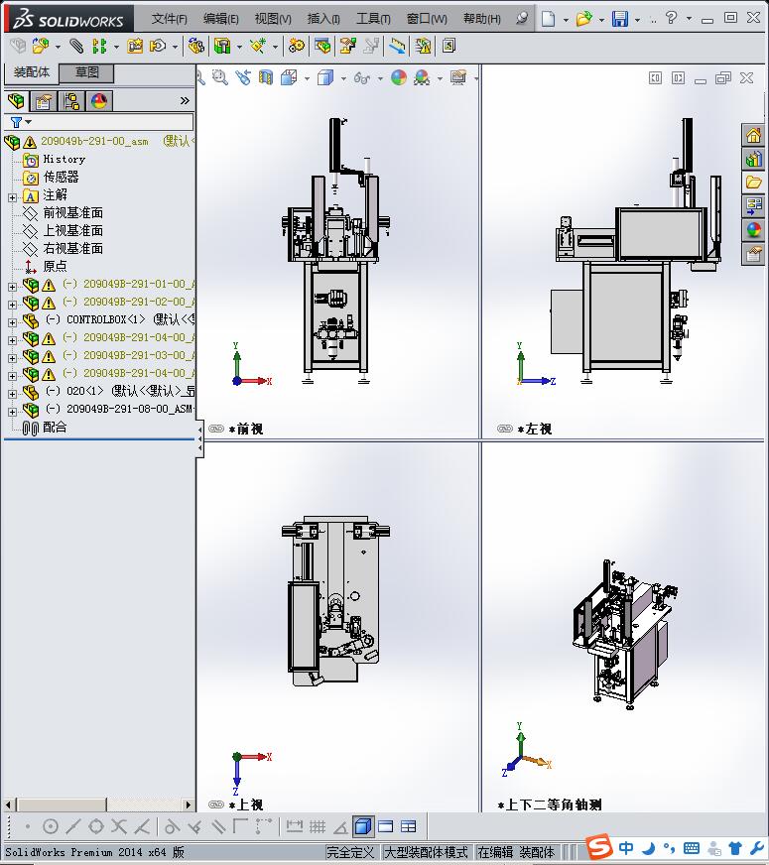The height and width of the screenshot is (865, 769).
Task: Click the Section View icon
Action: point(266,77)
